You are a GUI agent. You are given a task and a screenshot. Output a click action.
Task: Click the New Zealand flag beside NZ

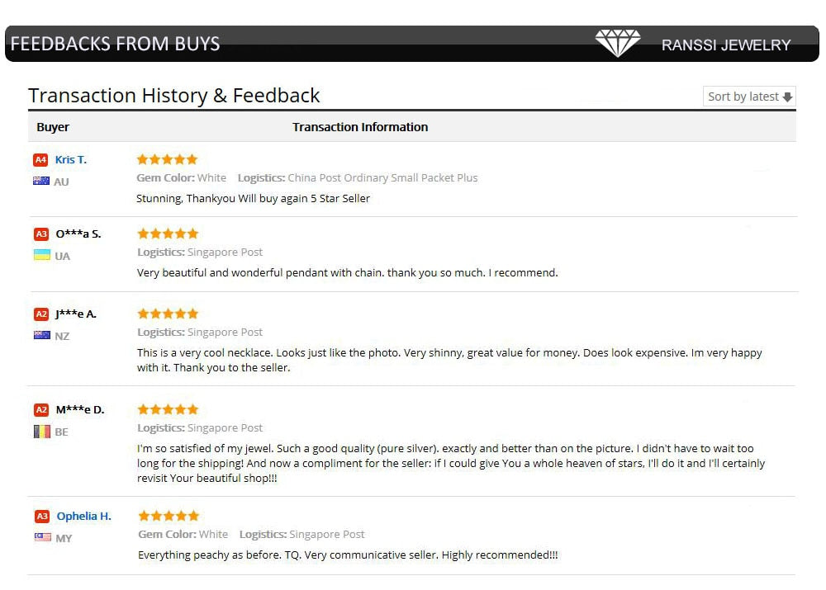tap(41, 335)
